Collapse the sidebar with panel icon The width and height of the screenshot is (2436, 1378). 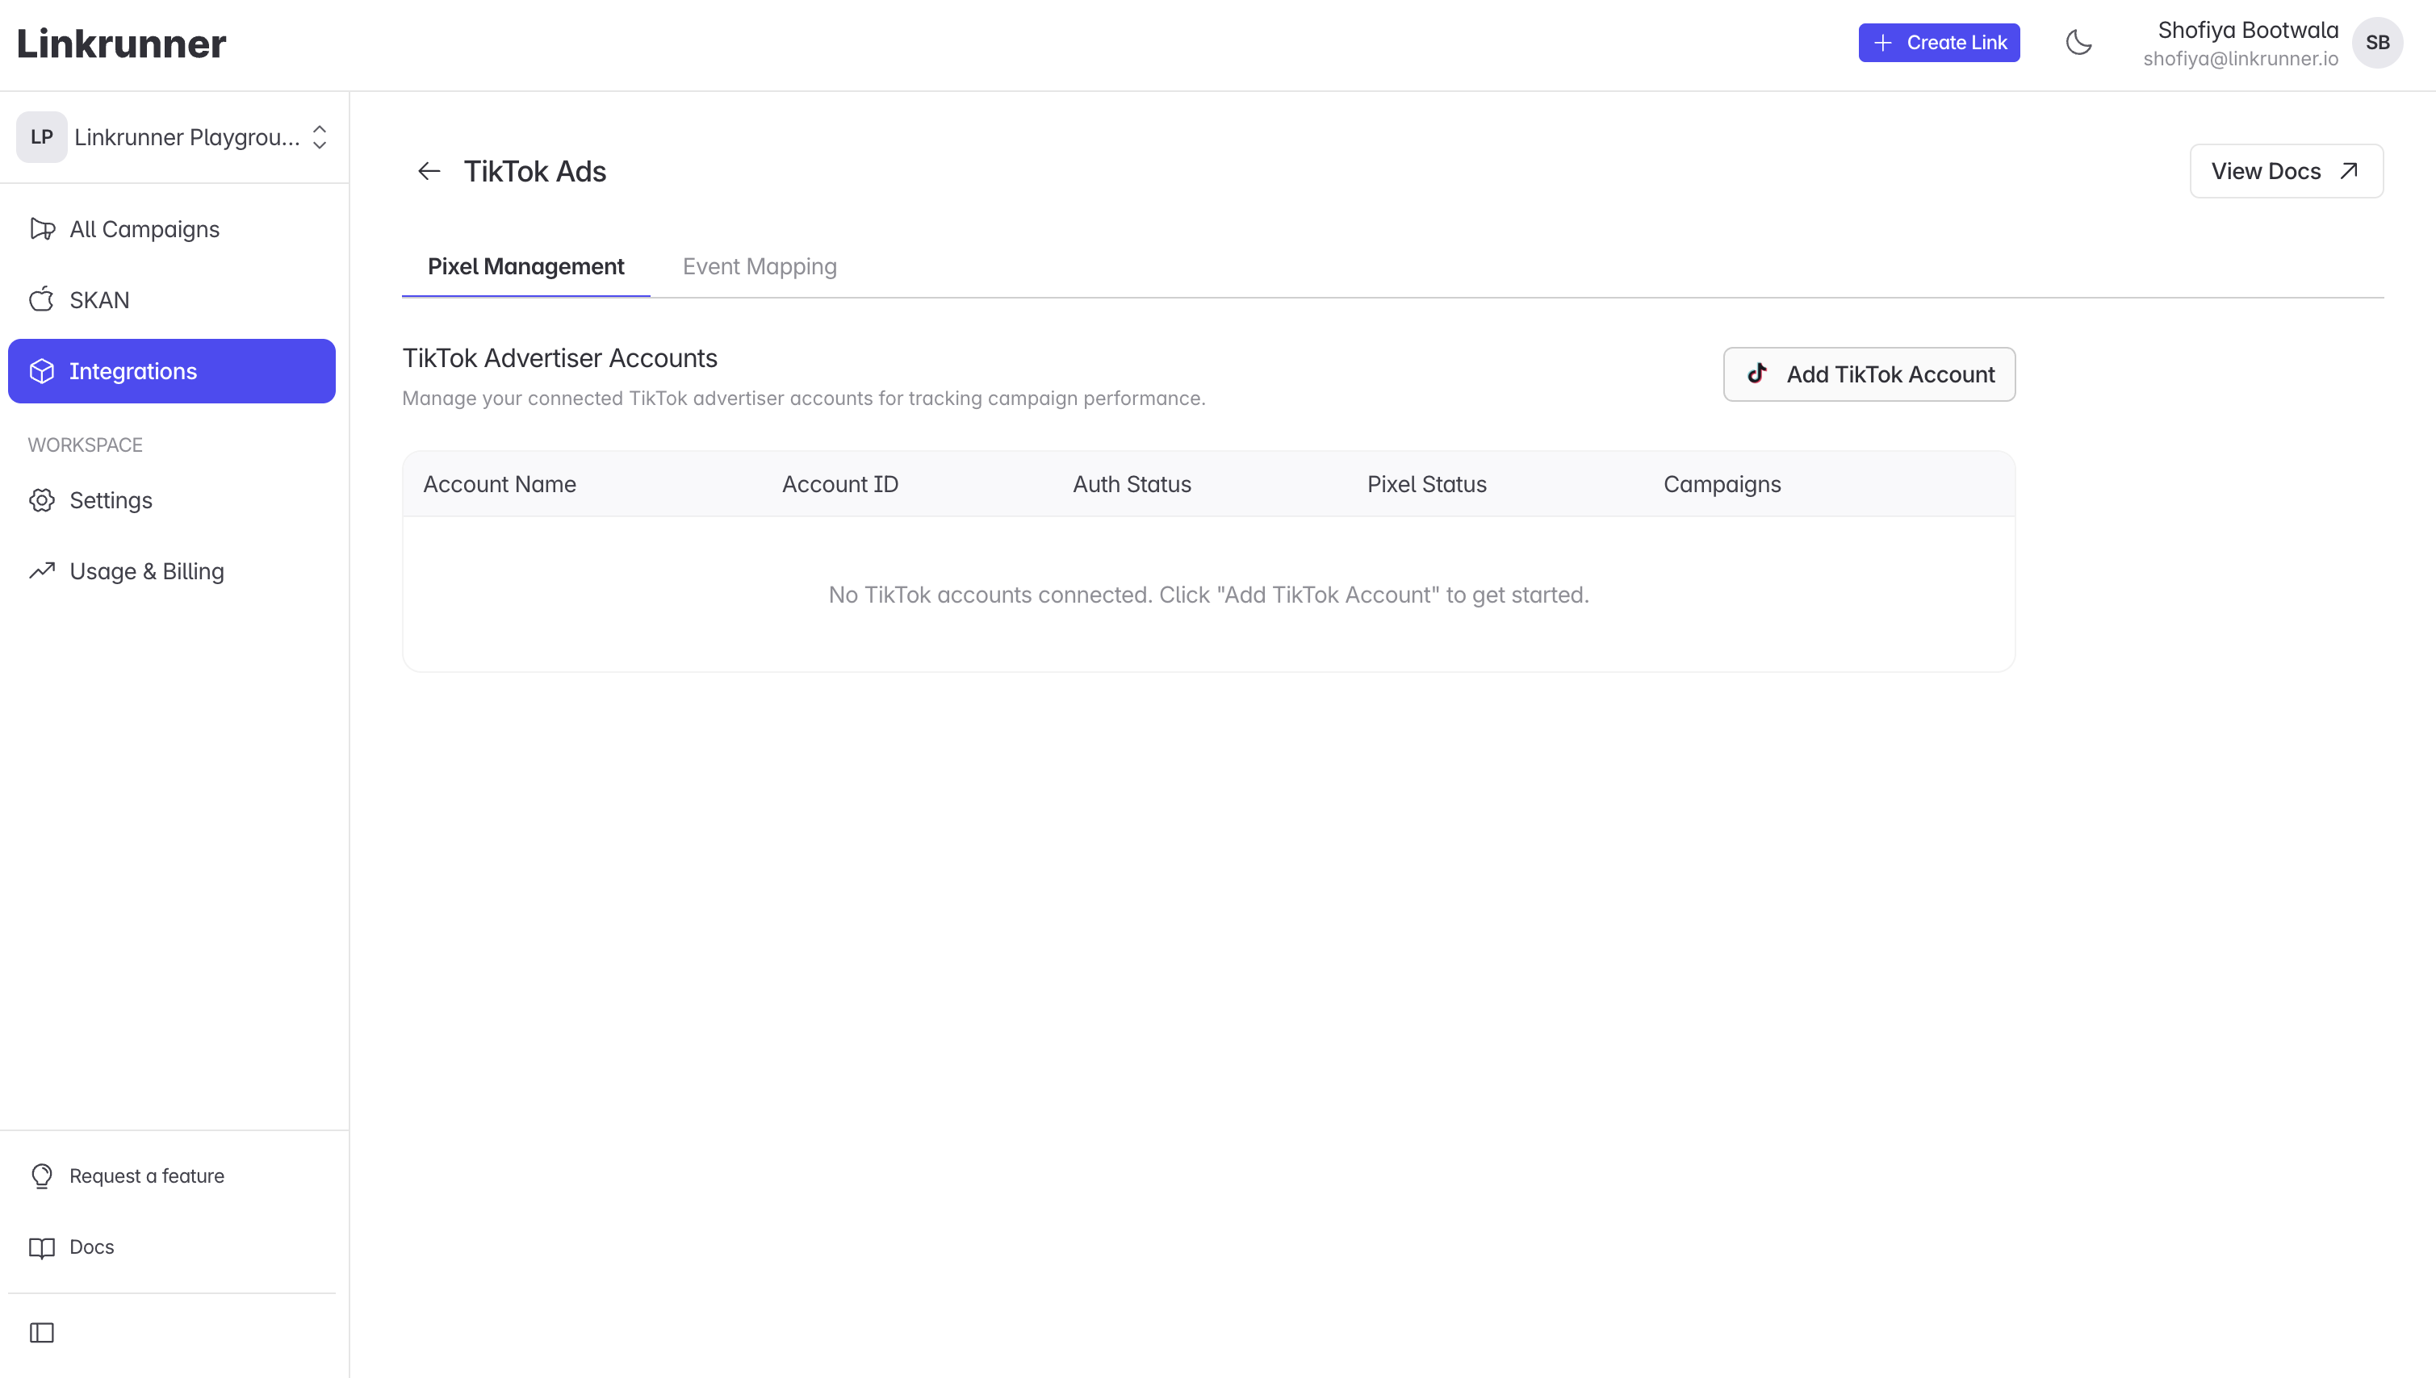(42, 1333)
